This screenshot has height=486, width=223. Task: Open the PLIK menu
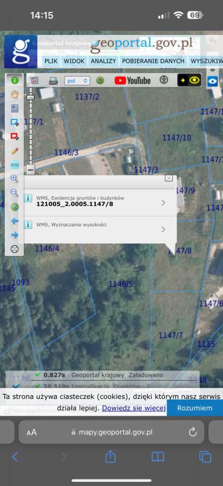coord(51,61)
